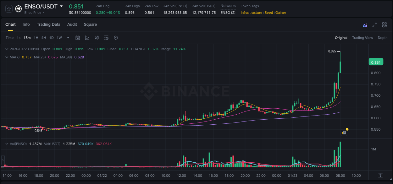The image size is (393, 184).
Task: Switch to the Depth chart view
Action: click(383, 38)
